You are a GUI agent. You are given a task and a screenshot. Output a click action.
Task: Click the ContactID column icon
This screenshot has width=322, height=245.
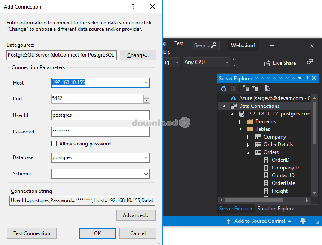(266, 175)
